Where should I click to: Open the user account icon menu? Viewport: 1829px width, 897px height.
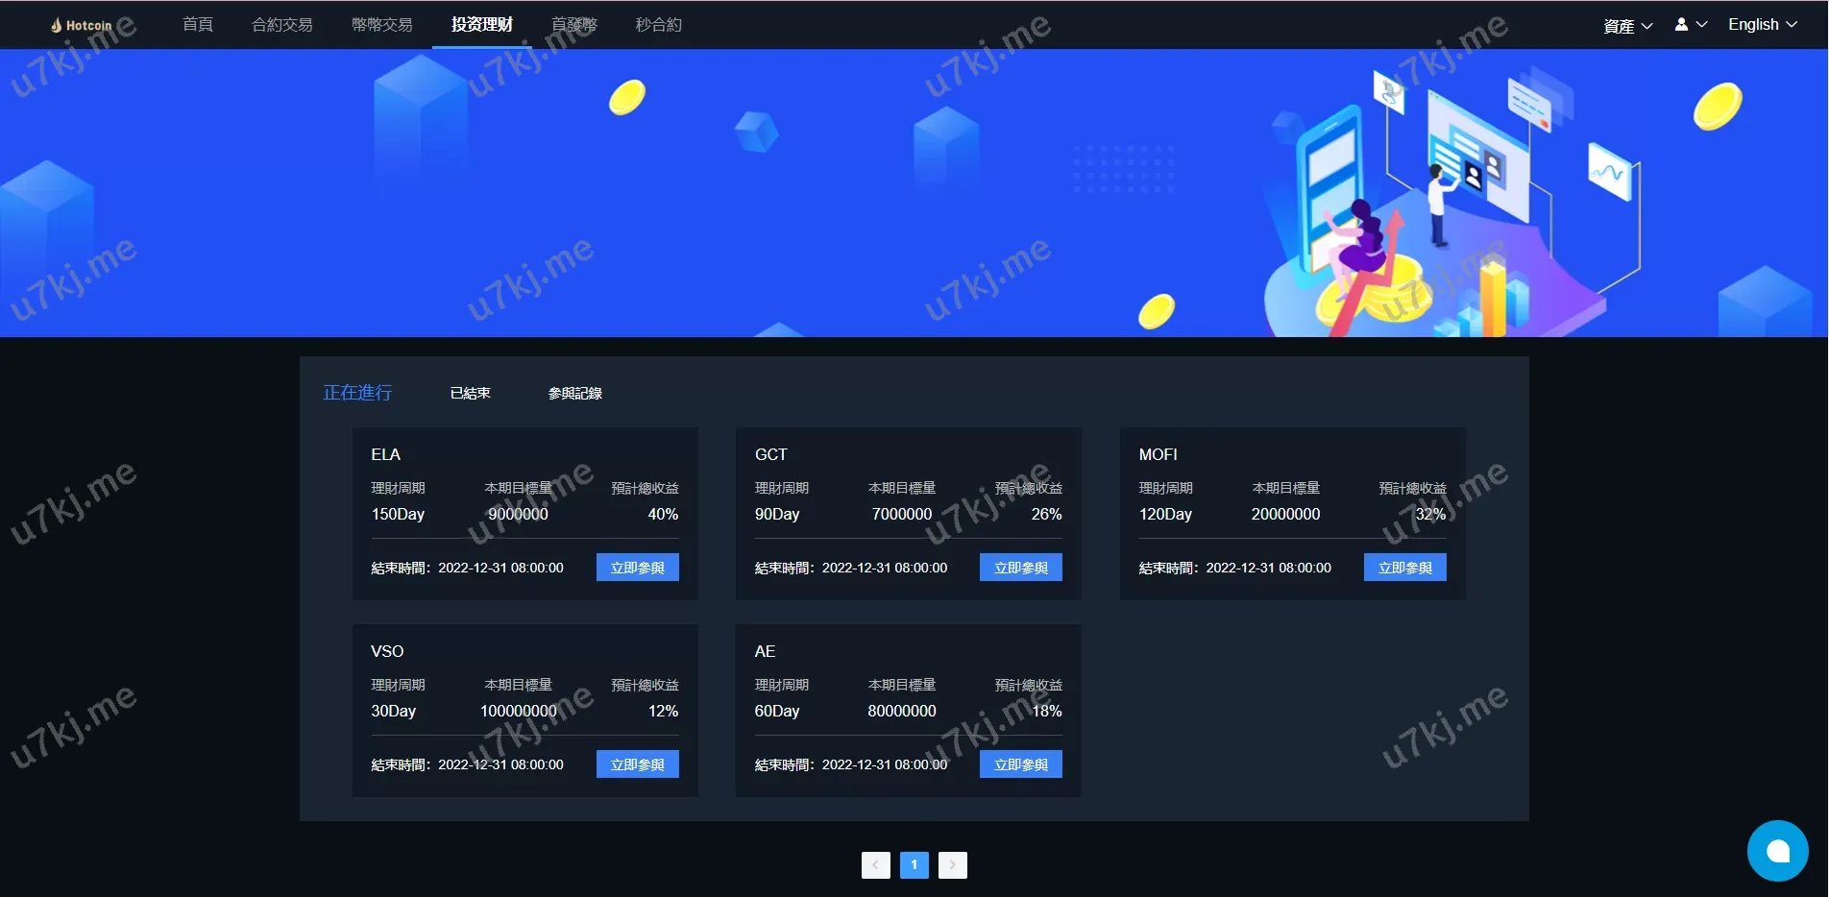(1690, 25)
